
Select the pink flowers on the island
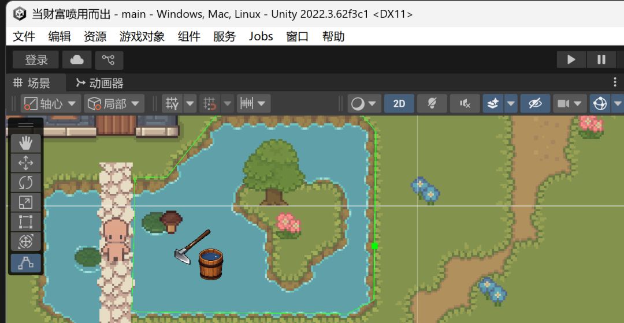(288, 225)
